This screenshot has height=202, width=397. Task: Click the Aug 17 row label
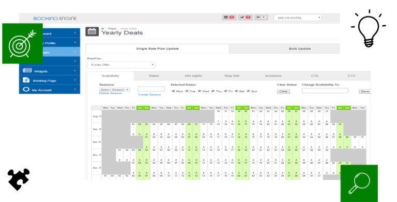point(97,116)
